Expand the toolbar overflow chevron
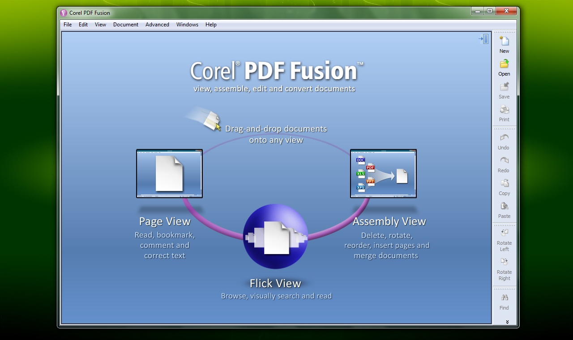573x340 pixels. pyautogui.click(x=507, y=322)
